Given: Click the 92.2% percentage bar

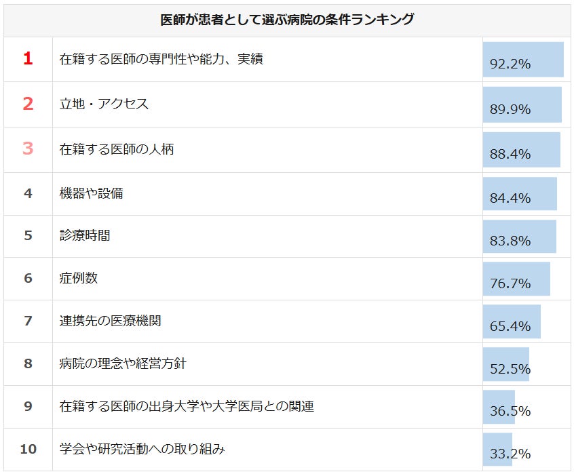Looking at the screenshot, I should pyautogui.click(x=523, y=60).
